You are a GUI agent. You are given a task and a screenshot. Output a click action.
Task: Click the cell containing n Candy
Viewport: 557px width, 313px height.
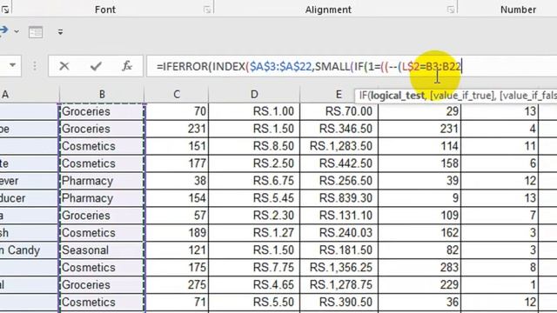pyautogui.click(x=29, y=250)
